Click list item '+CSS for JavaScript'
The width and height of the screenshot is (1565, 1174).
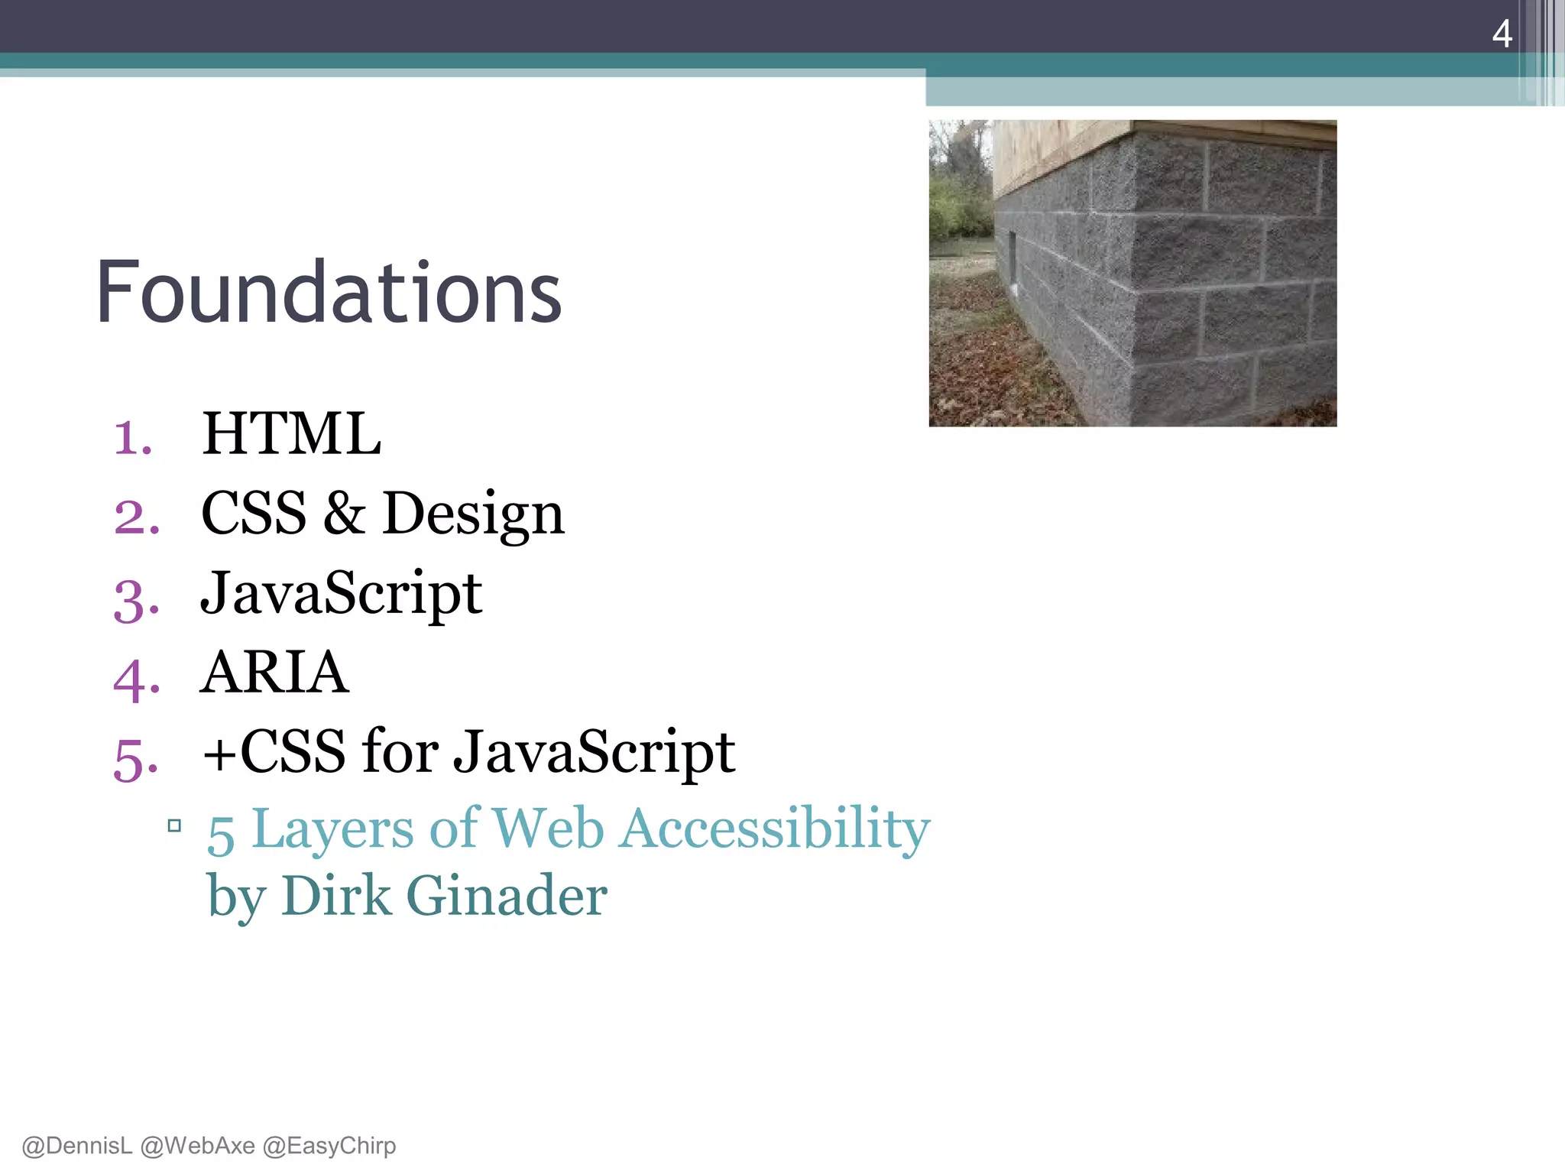pyautogui.click(x=468, y=753)
